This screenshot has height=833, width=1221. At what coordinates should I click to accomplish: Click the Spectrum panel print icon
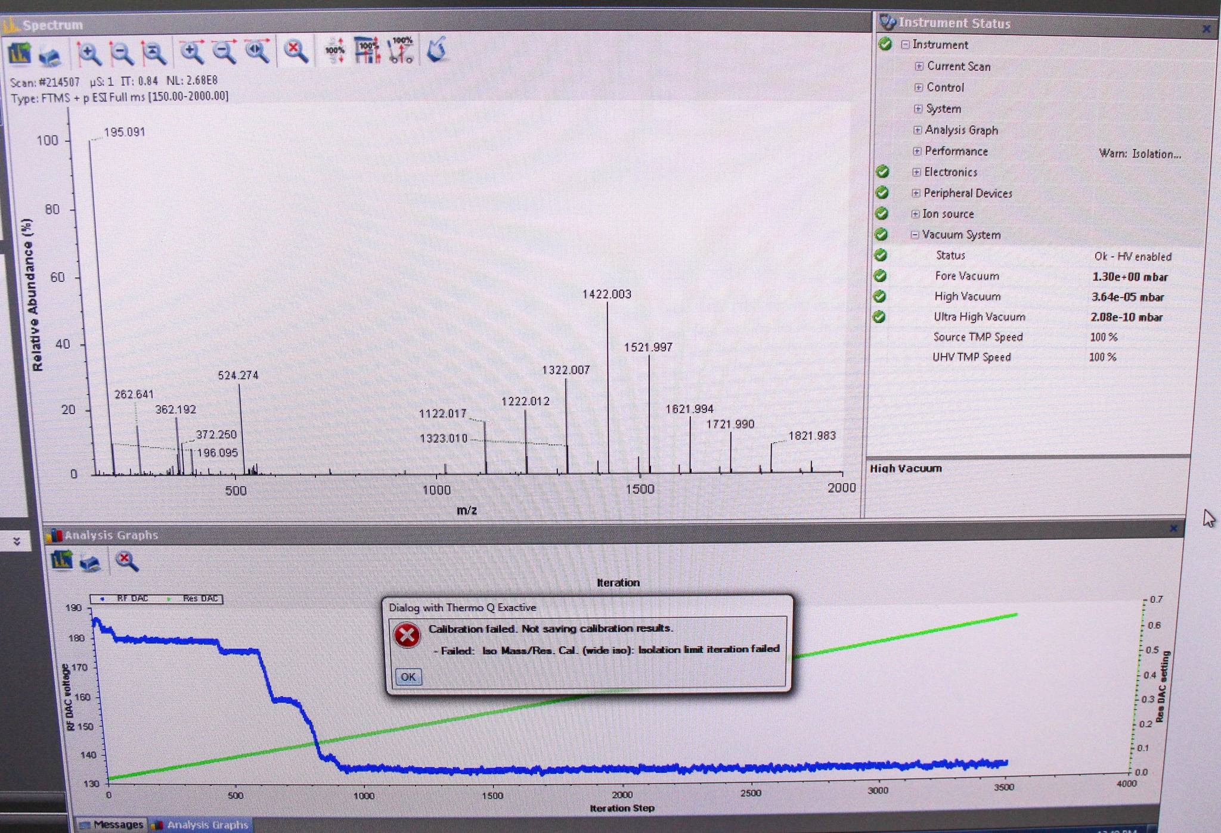click(50, 57)
